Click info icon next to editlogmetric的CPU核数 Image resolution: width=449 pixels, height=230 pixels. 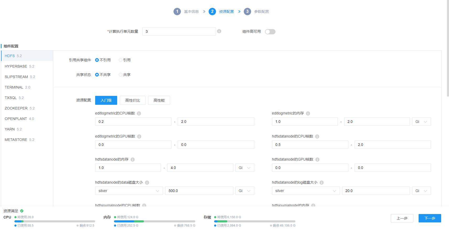tap(139, 113)
